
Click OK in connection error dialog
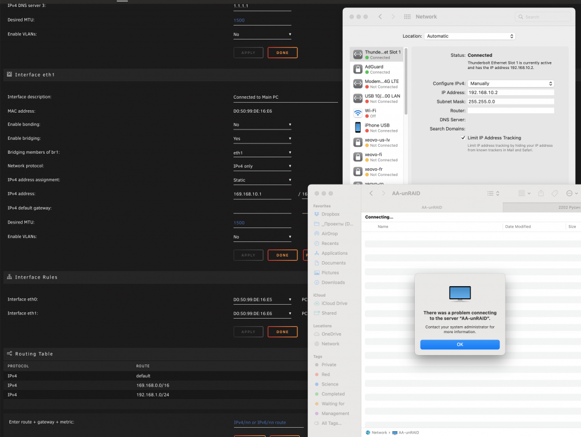tap(460, 345)
